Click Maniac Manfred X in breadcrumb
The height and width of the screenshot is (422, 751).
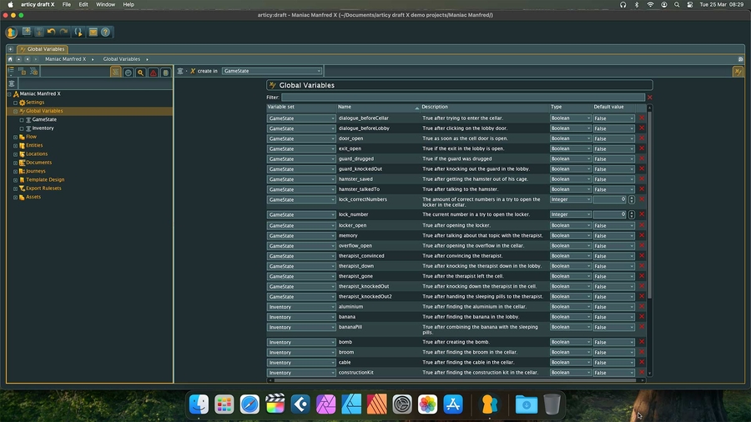[65, 59]
